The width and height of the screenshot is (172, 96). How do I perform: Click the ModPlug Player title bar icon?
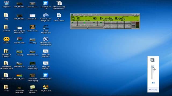pyautogui.click(x=72, y=15)
